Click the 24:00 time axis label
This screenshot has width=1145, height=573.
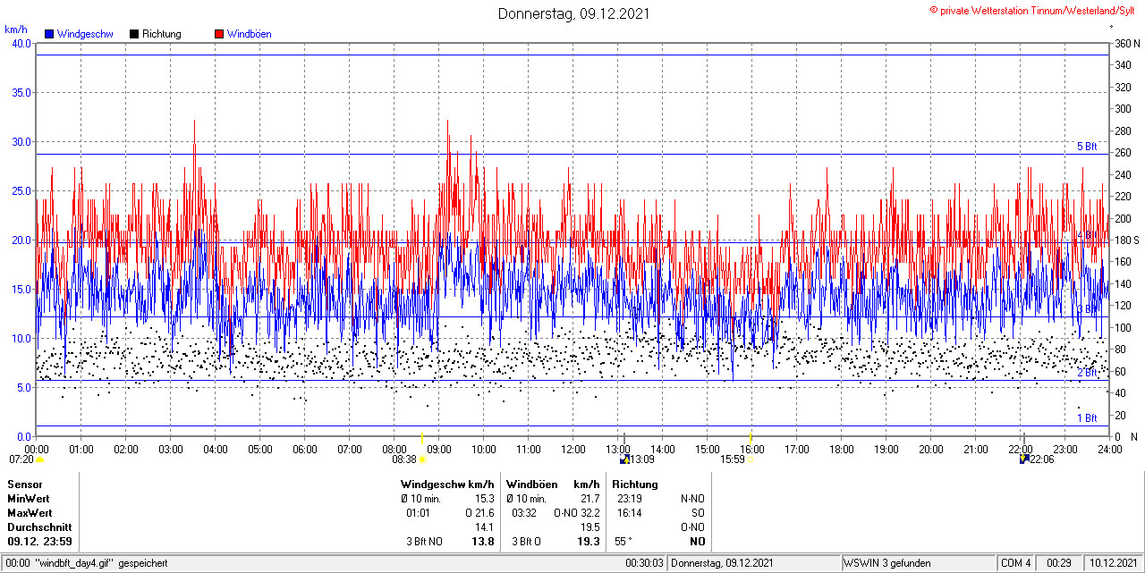(1110, 449)
